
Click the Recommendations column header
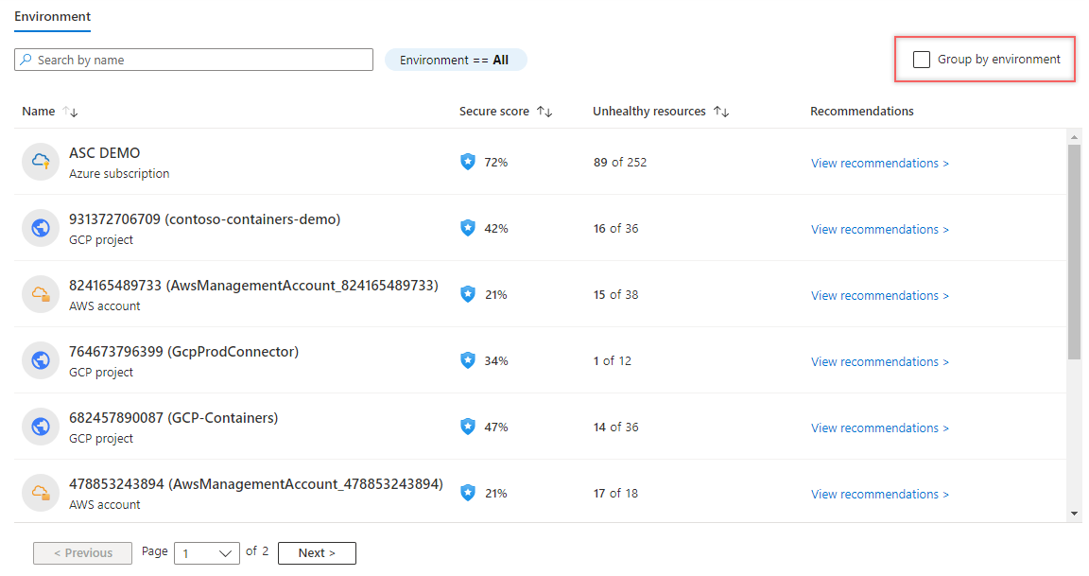pyautogui.click(x=862, y=112)
